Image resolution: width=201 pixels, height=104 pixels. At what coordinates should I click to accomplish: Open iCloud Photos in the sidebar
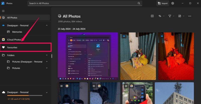pos(14,40)
